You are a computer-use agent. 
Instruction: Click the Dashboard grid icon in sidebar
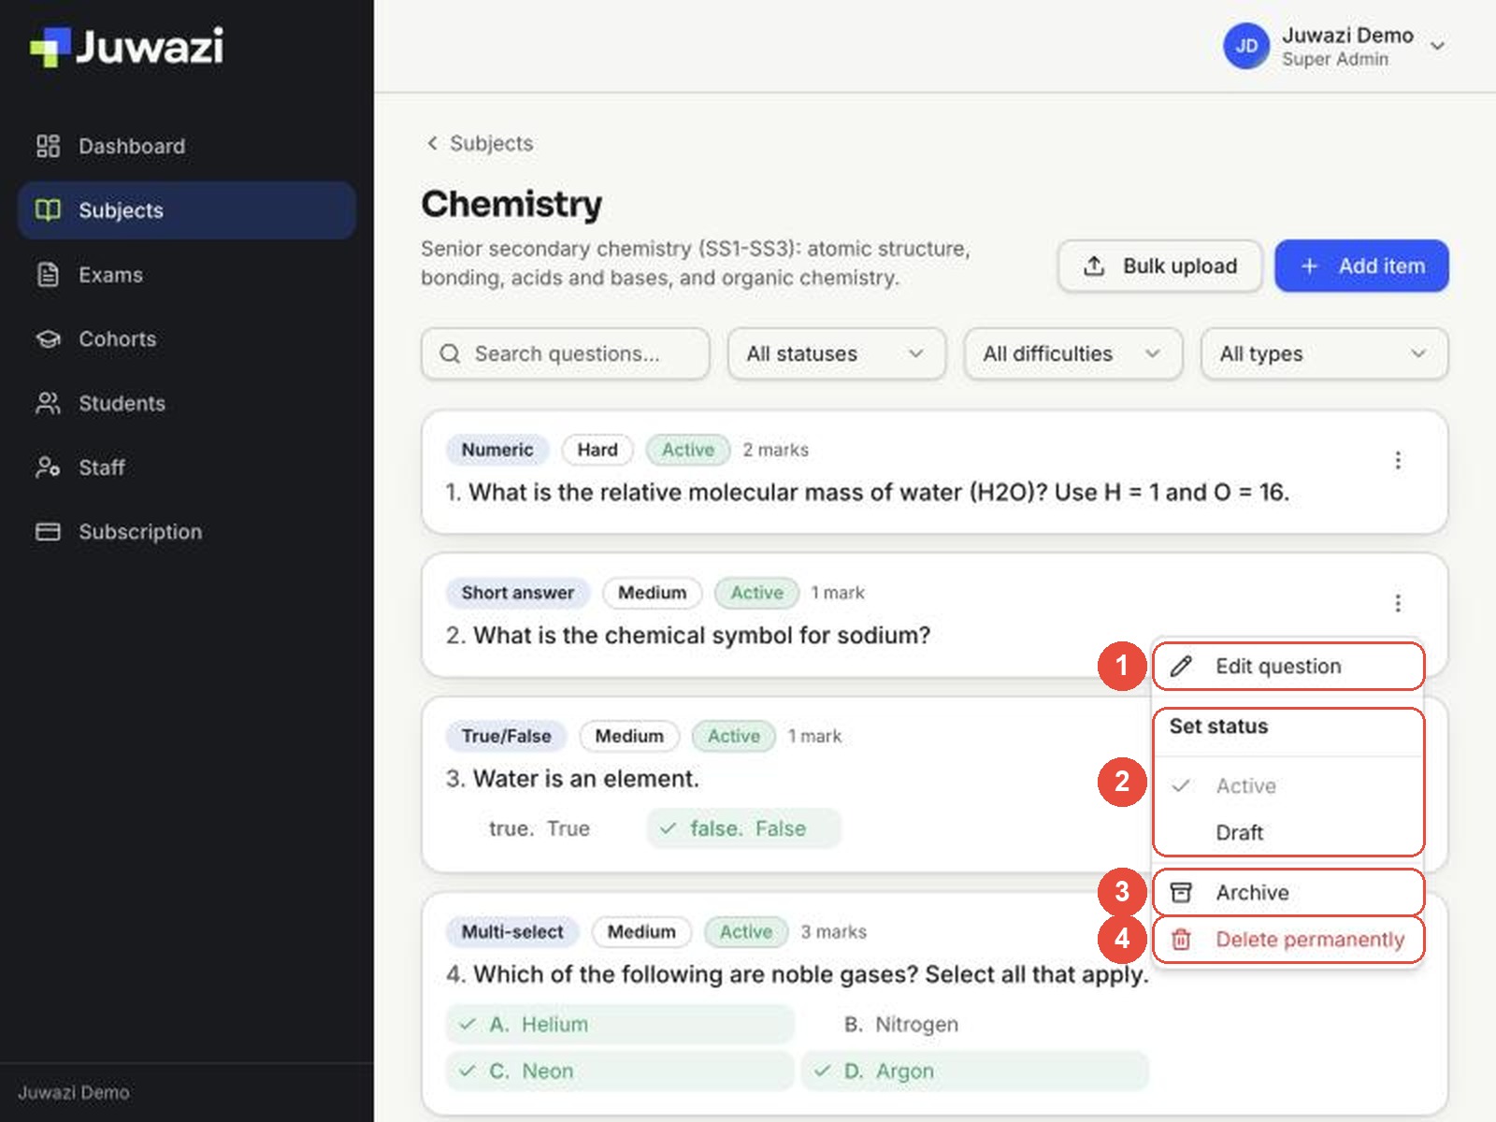(48, 146)
